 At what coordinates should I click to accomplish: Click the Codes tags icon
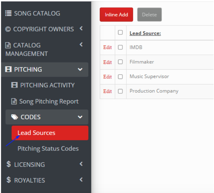15,117
